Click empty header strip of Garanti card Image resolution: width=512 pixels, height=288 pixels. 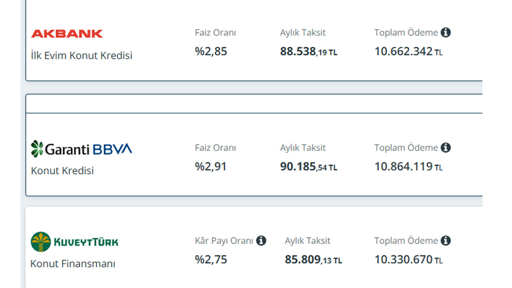(254, 104)
